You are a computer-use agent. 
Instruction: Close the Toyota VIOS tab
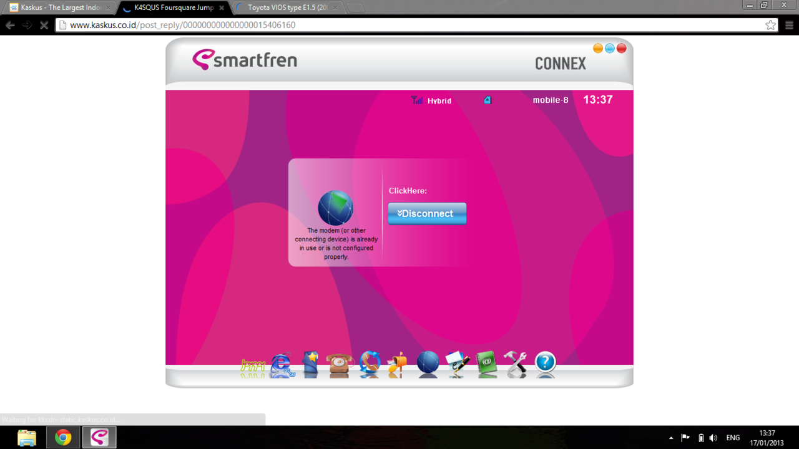click(x=335, y=7)
